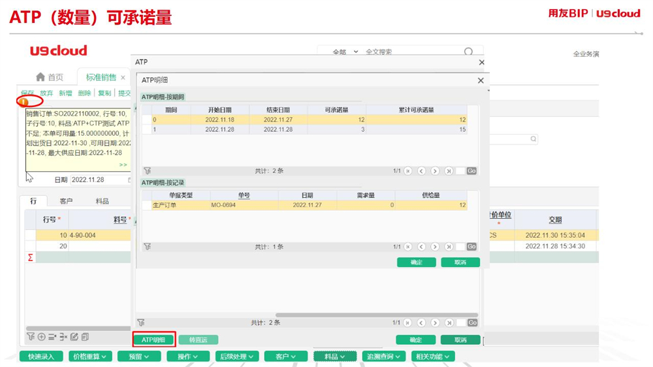Viewport: 653px width, 367px height.
Task: Go to previous page in ATP明细-按期间 grid
Action: [421, 171]
